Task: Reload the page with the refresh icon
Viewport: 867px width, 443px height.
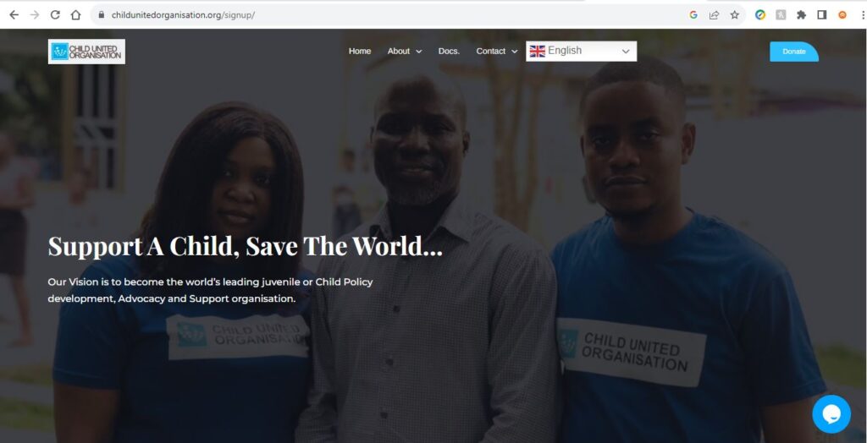Action: click(x=55, y=15)
